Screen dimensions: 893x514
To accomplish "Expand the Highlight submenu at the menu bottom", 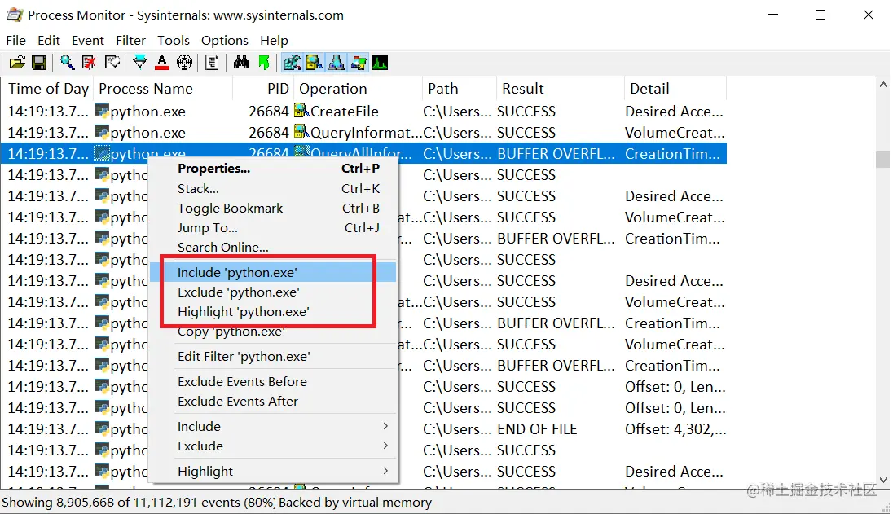I will (x=274, y=472).
